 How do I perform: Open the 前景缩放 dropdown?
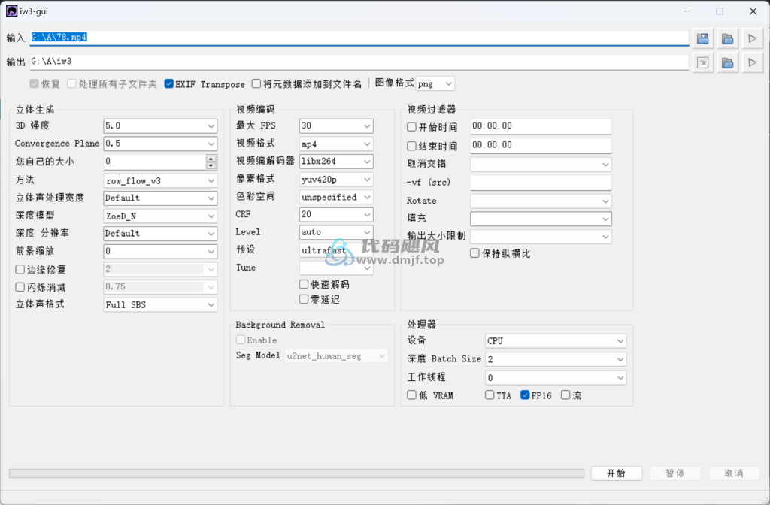[160, 251]
